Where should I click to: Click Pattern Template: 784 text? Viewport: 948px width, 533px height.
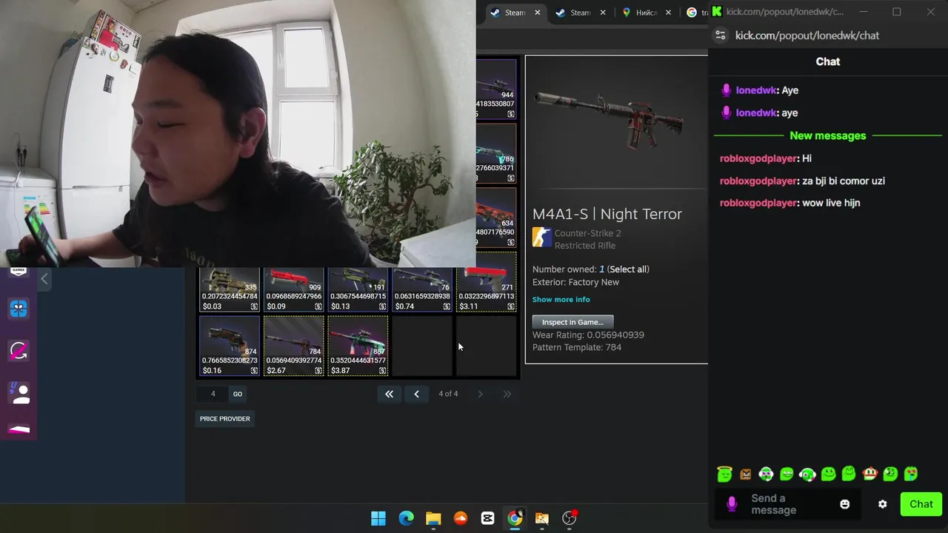[577, 347]
